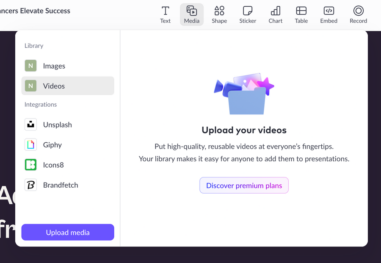The height and width of the screenshot is (263, 381).
Task: Select the Text tool in the toolbar
Action: pyautogui.click(x=165, y=14)
